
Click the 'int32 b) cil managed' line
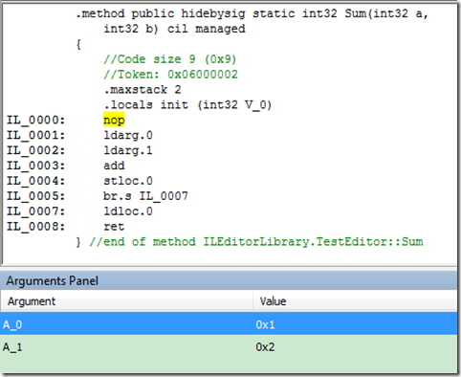tap(174, 29)
